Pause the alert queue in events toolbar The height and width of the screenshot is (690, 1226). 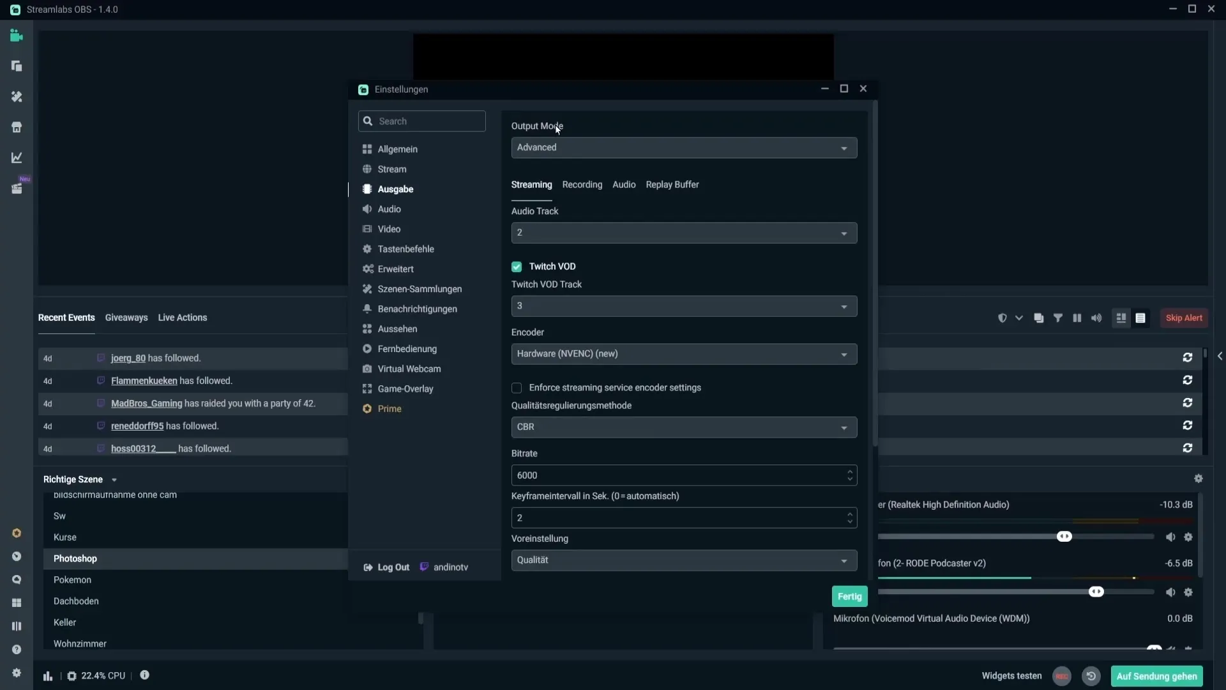[1077, 318]
